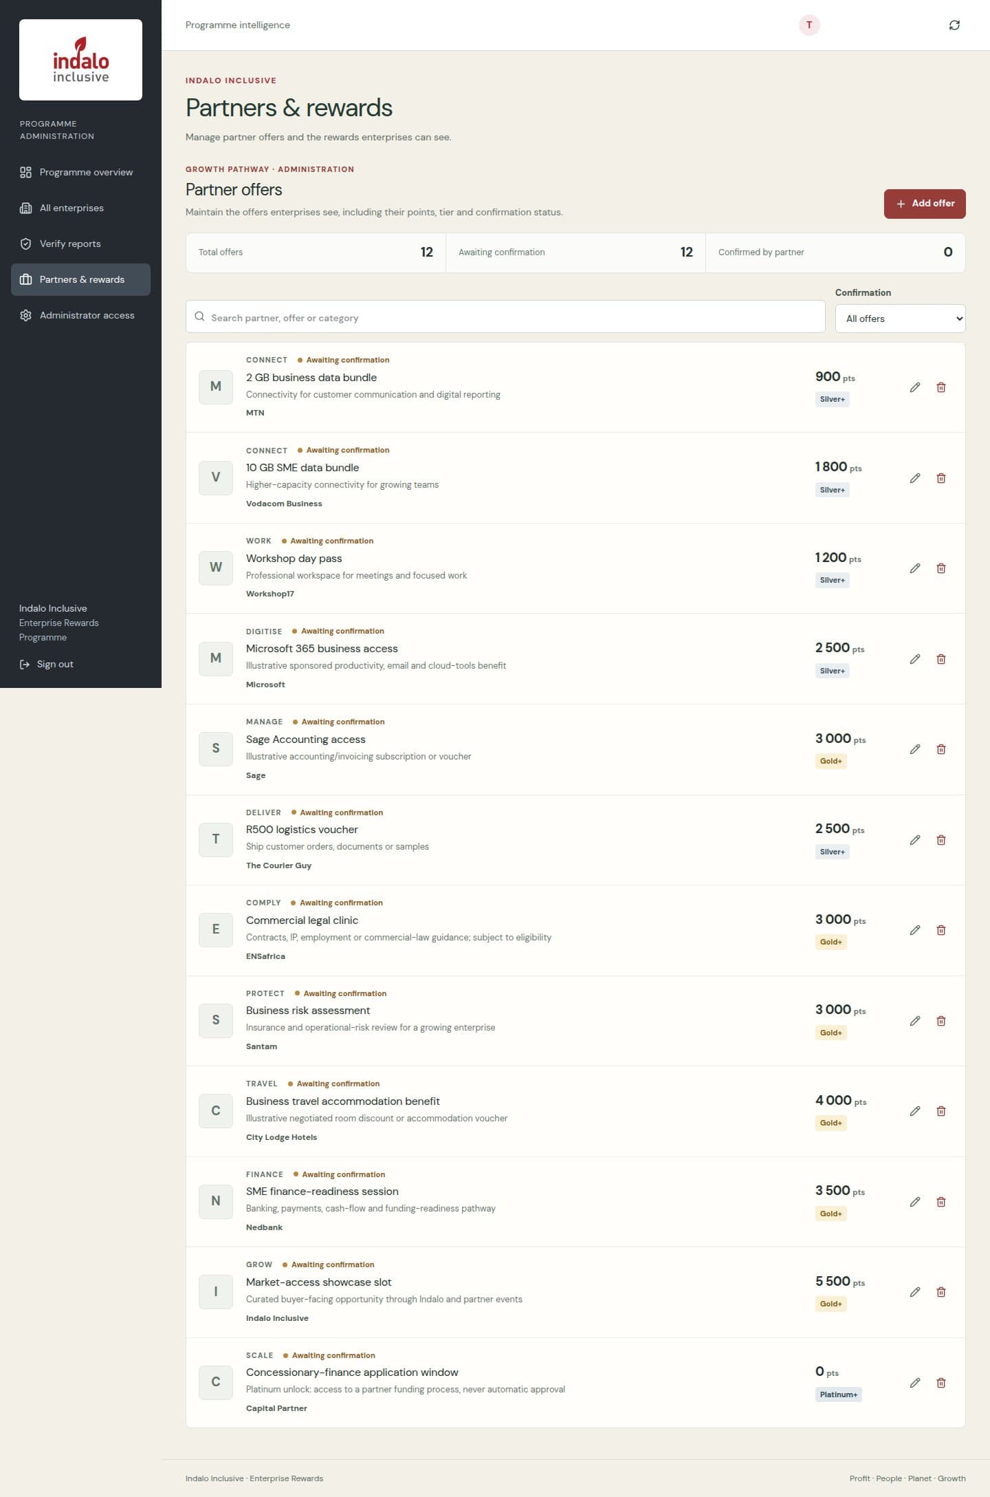The height and width of the screenshot is (1497, 990).
Task: Edit the Sage Accounting access offer
Action: click(x=915, y=749)
